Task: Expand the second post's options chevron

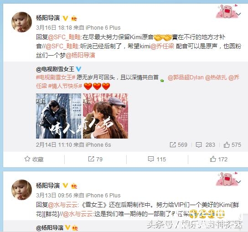Action: [238, 182]
